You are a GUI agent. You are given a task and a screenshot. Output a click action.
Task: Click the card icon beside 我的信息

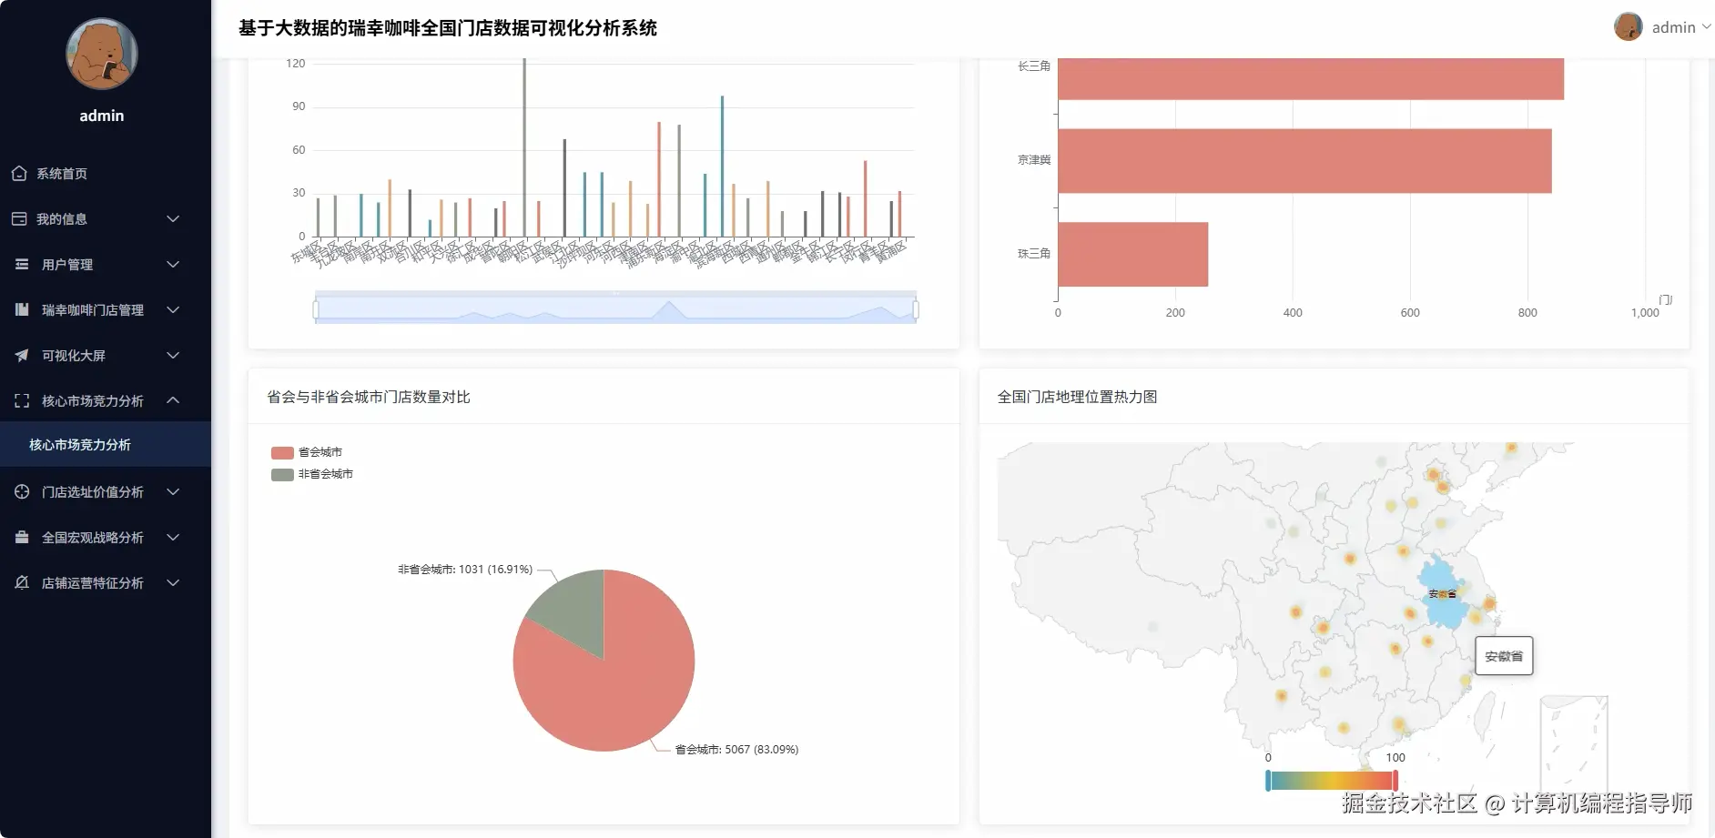(x=19, y=218)
